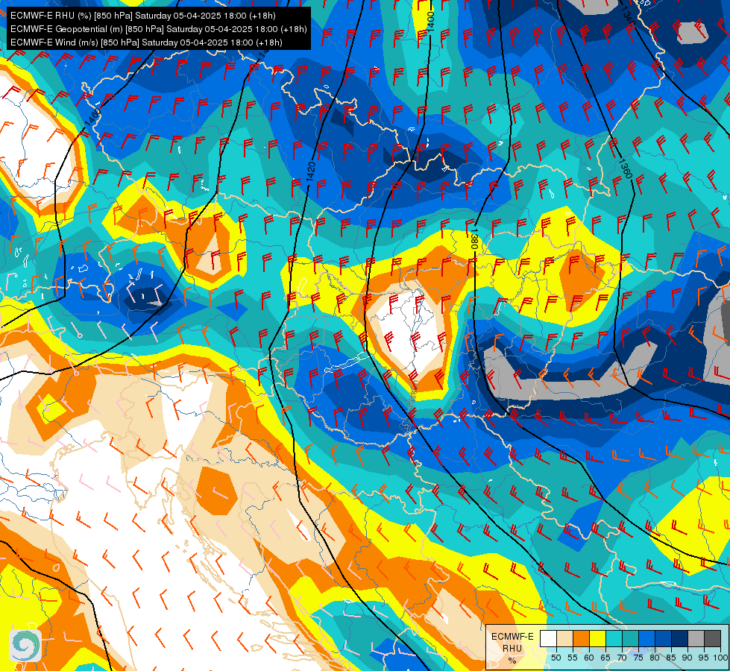Select the Geopotential 850 hPa header line
This screenshot has width=730, height=671.
(x=158, y=29)
